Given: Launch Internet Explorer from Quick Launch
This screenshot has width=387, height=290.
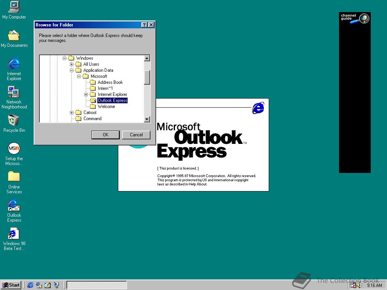Looking at the screenshot, I should (30, 285).
